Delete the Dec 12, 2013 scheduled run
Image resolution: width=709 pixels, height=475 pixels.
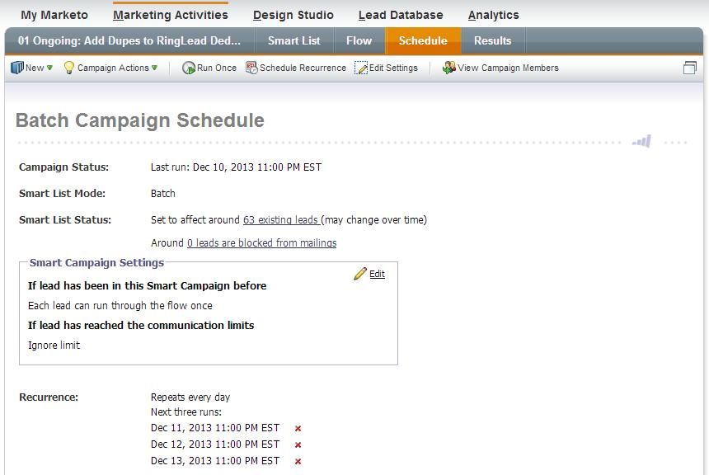pos(298,445)
